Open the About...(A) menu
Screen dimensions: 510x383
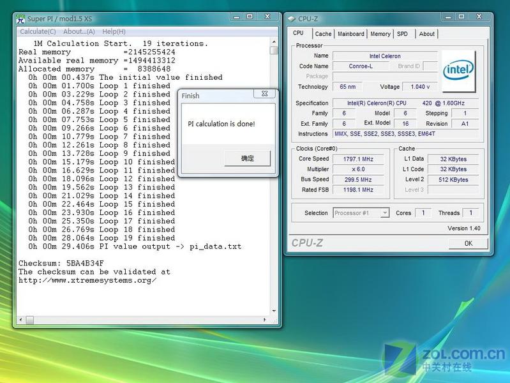[79, 31]
